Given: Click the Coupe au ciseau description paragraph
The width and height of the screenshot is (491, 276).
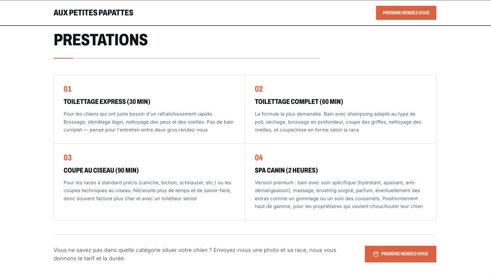Looking at the screenshot, I should (x=147, y=191).
